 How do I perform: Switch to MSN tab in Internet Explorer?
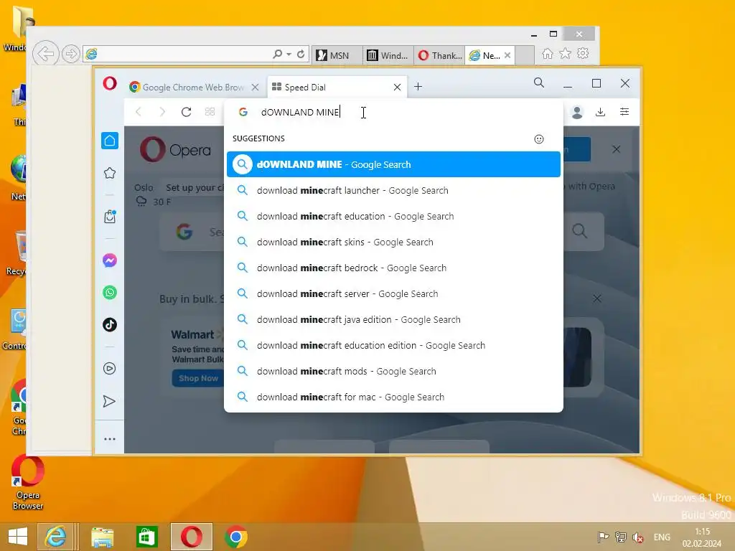(x=337, y=55)
